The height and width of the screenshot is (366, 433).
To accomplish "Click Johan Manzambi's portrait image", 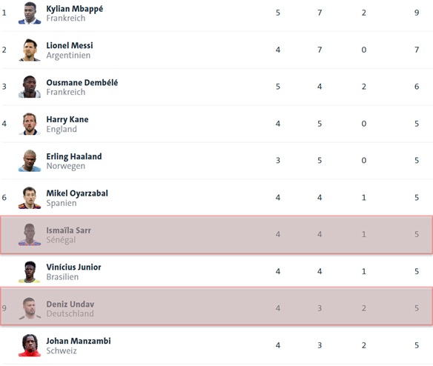I will (x=30, y=345).
